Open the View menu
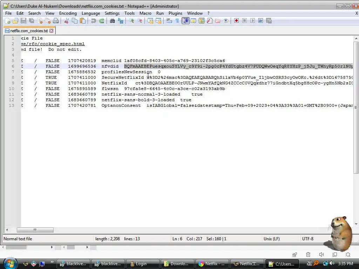The image size is (359, 269). (50, 13)
